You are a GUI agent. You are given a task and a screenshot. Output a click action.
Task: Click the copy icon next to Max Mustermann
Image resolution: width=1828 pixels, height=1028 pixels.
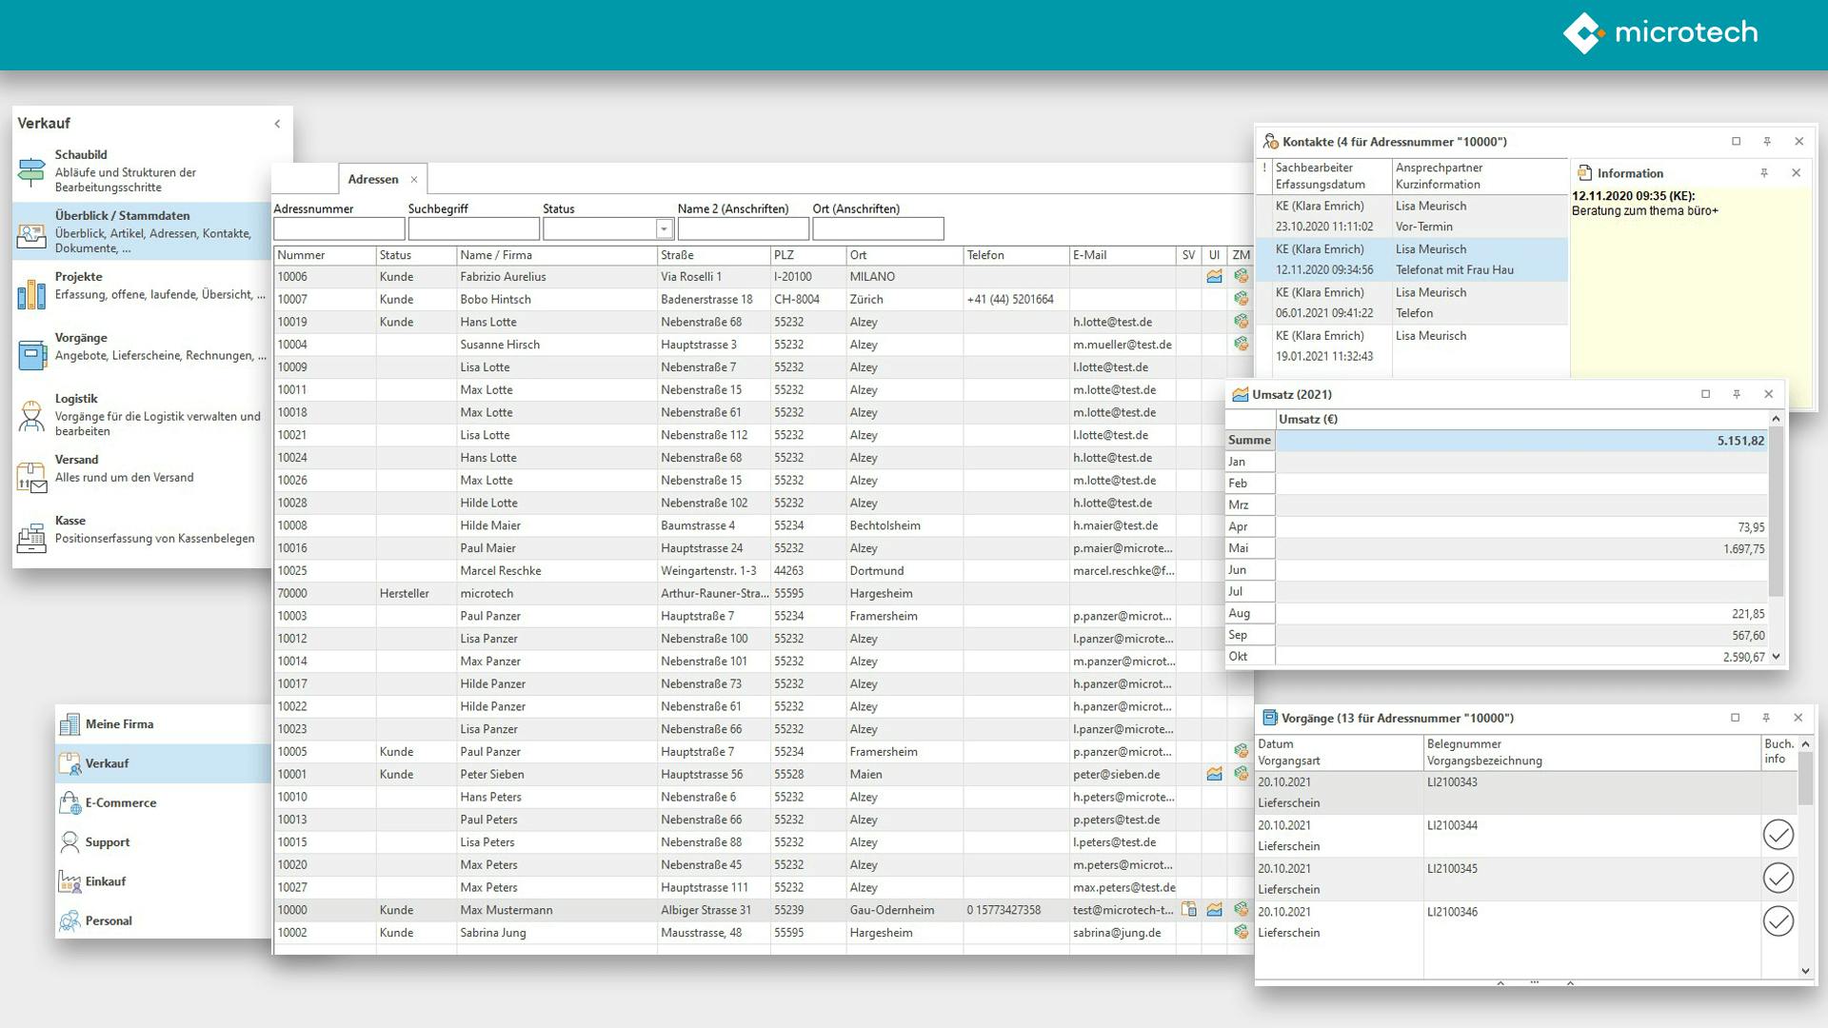point(1189,910)
